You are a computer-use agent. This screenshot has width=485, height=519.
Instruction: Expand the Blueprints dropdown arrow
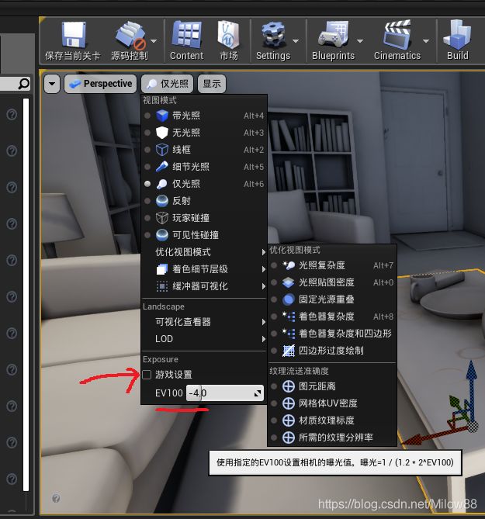(x=360, y=41)
